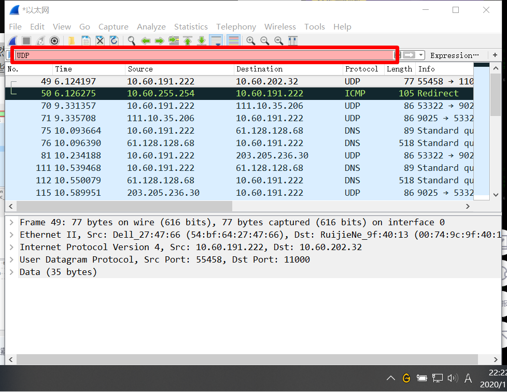This screenshot has width=507, height=392.
Task: Stop the running capture
Action: tap(26, 41)
